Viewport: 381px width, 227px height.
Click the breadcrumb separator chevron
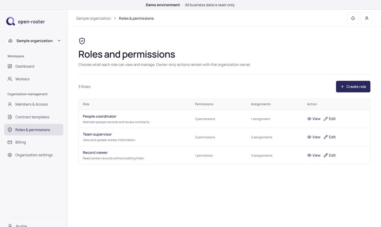pos(115,18)
